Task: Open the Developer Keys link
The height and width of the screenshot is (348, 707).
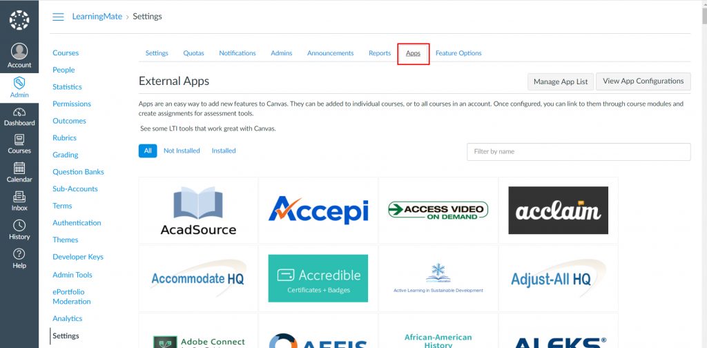Action: point(78,257)
